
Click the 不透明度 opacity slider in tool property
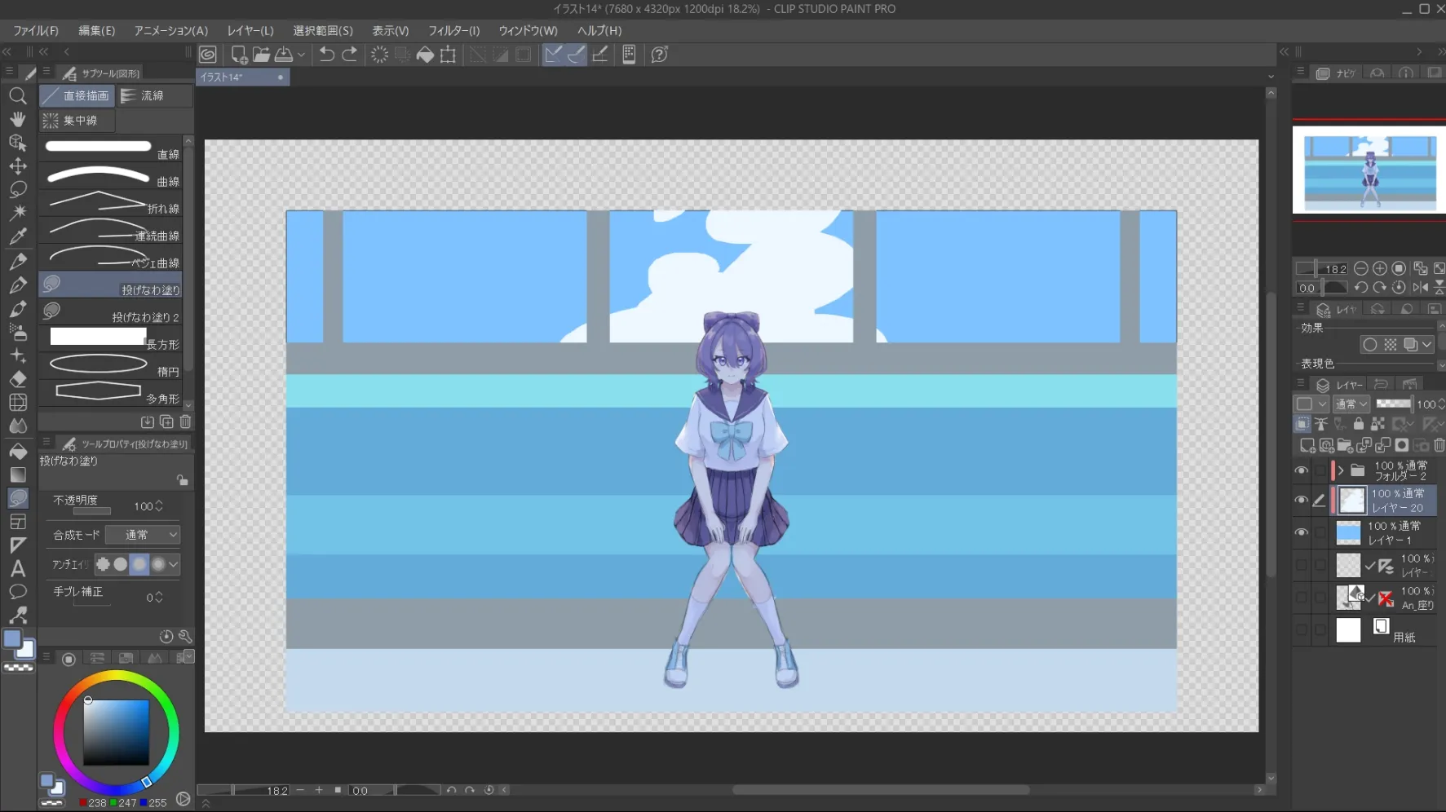coord(91,512)
